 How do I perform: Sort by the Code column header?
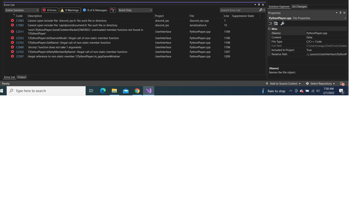(19, 16)
